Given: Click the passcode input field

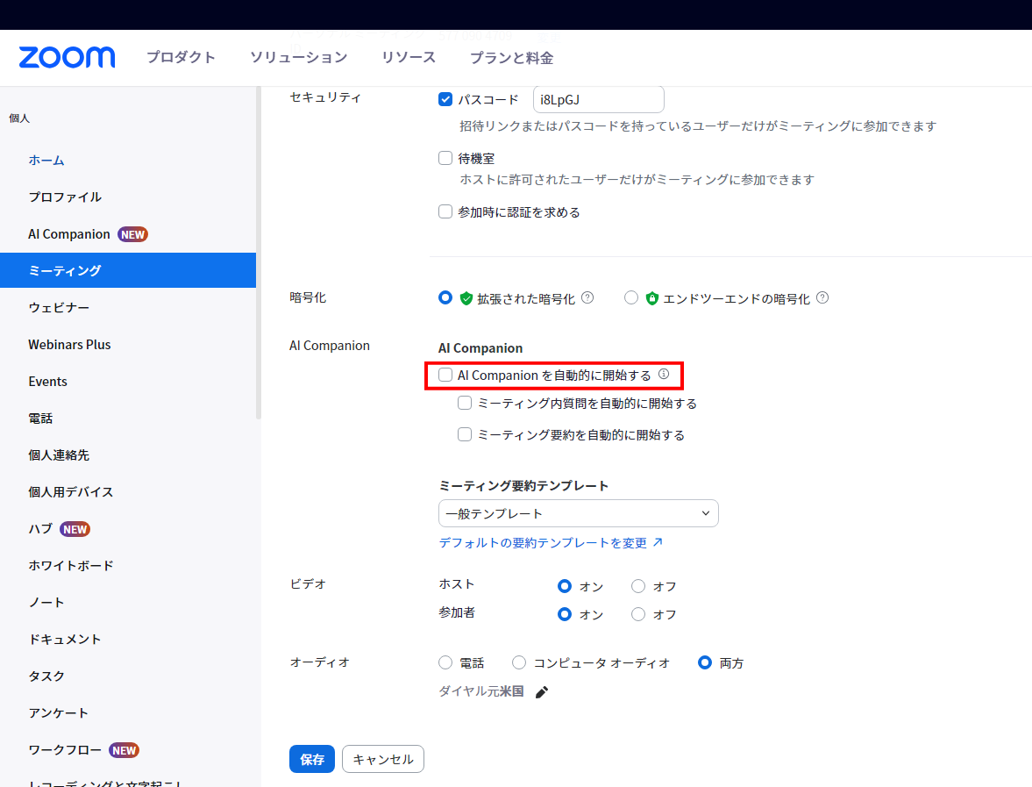Looking at the screenshot, I should point(598,100).
